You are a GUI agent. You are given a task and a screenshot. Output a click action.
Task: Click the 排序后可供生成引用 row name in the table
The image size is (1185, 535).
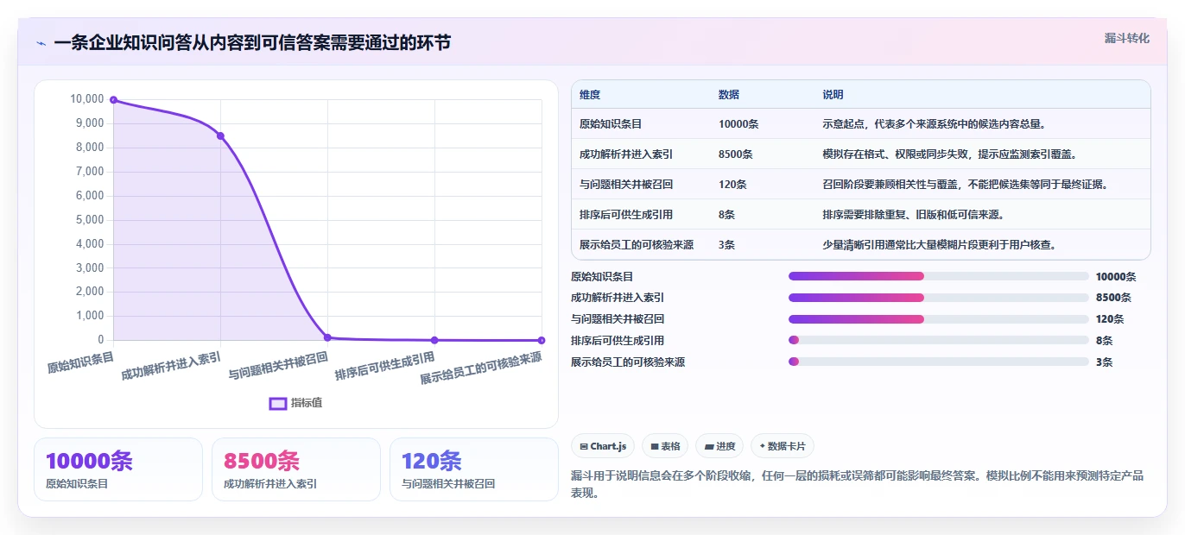(x=626, y=215)
